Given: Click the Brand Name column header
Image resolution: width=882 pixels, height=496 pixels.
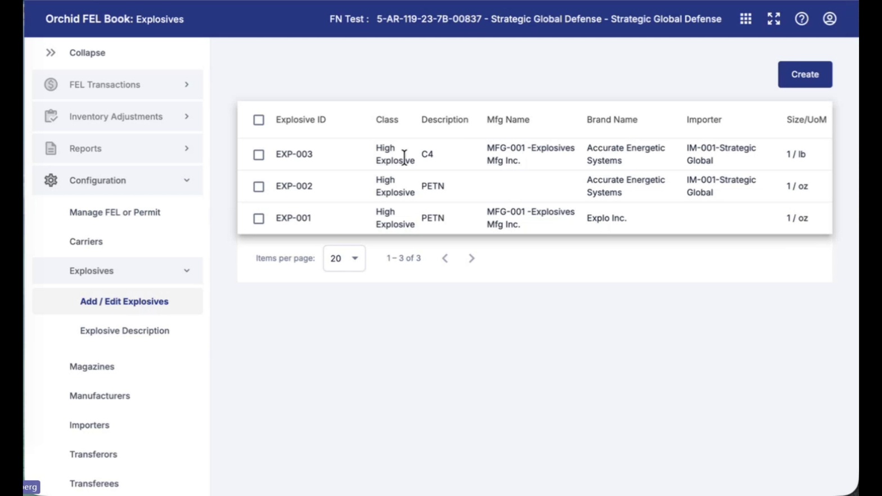Looking at the screenshot, I should (612, 120).
